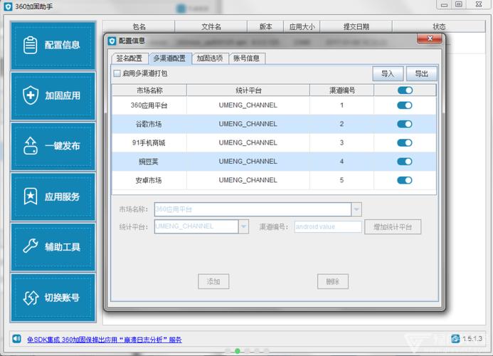The height and width of the screenshot is (356, 493).
Task: Click the 状态 column header in main window
Action: 439,27
